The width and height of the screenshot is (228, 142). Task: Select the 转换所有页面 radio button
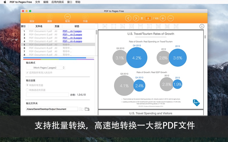pos(27,85)
